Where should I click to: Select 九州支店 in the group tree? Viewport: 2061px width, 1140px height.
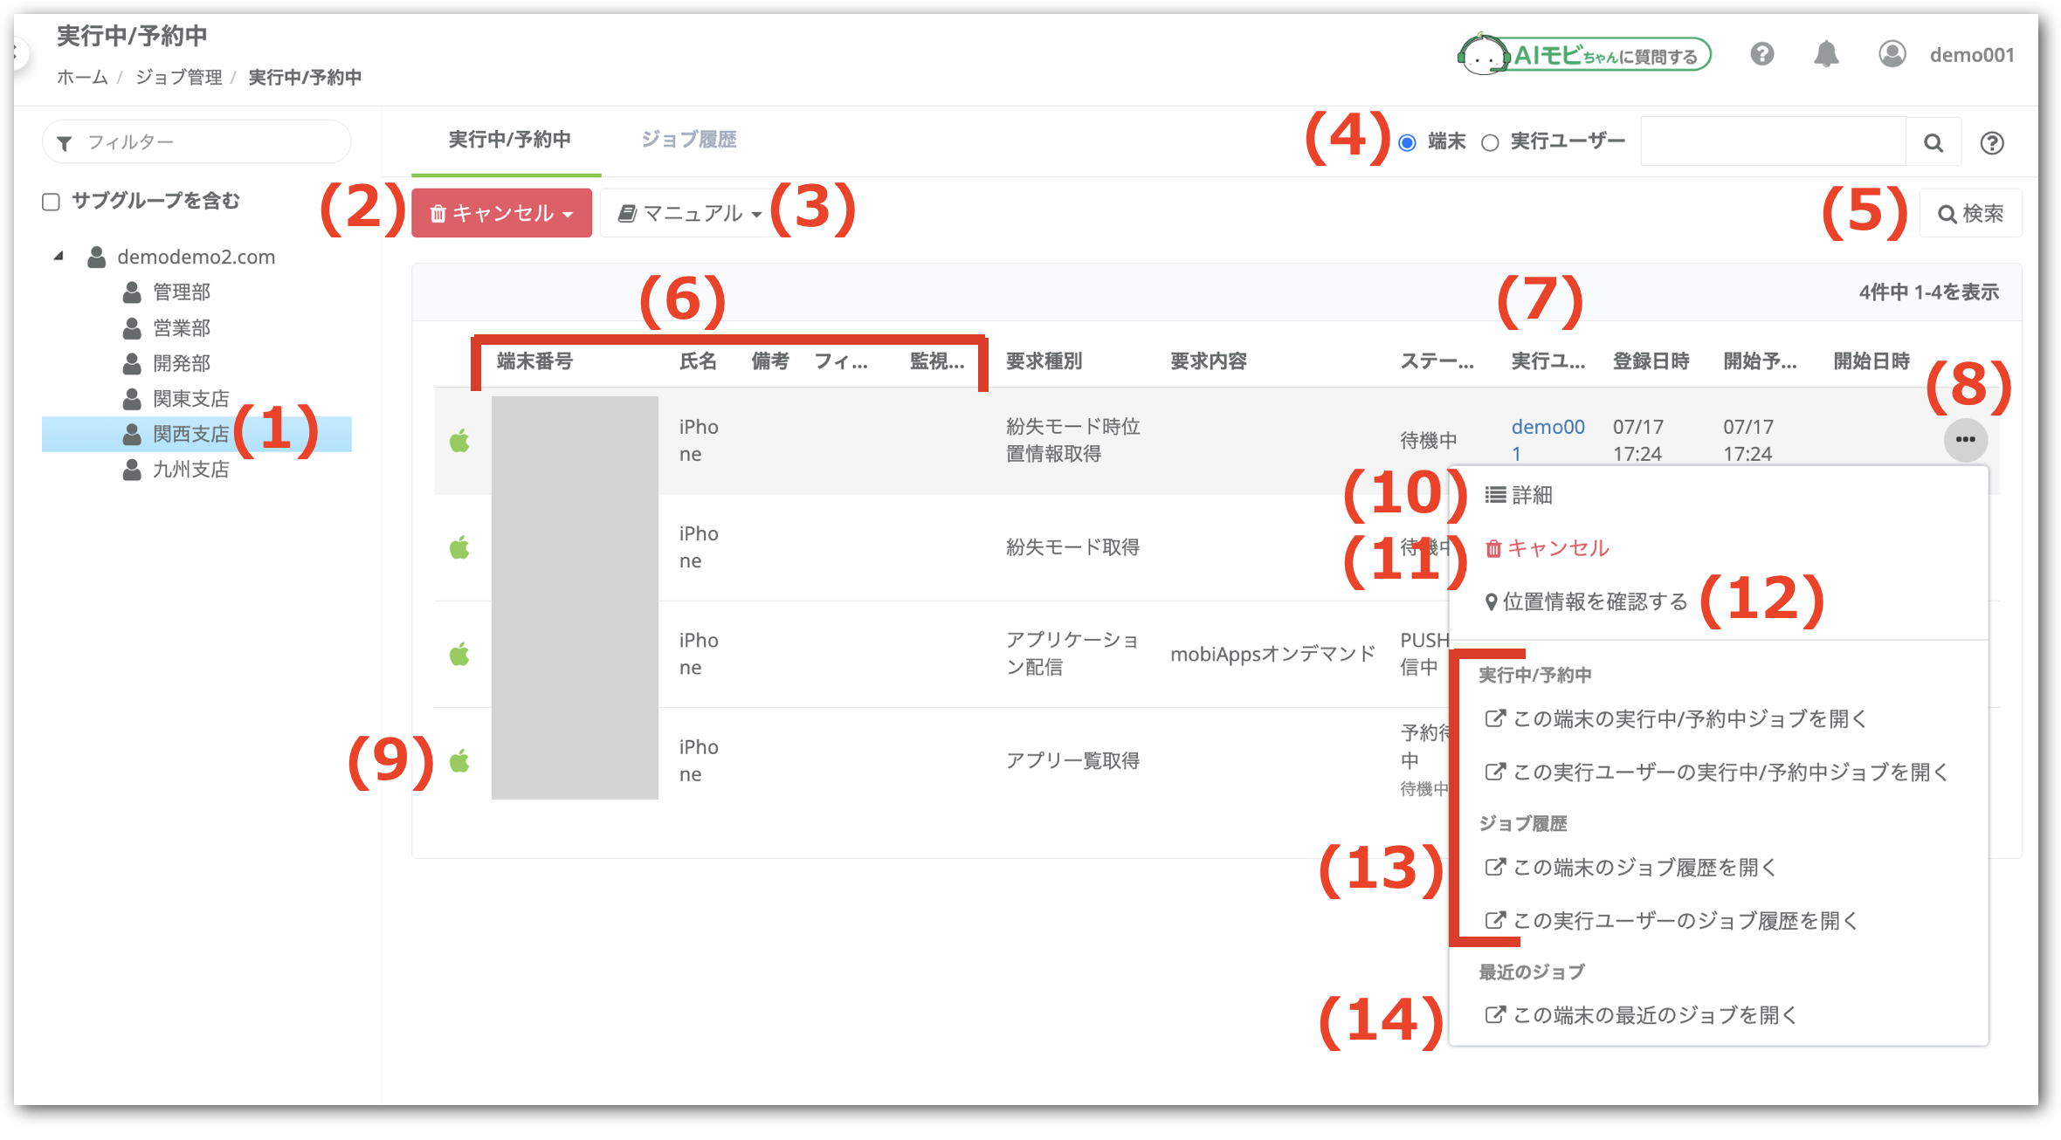(190, 470)
